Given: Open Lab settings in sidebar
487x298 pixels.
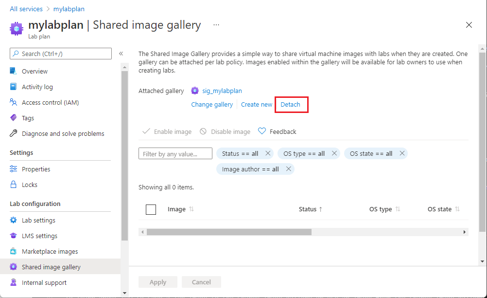Looking at the screenshot, I should (x=38, y=220).
